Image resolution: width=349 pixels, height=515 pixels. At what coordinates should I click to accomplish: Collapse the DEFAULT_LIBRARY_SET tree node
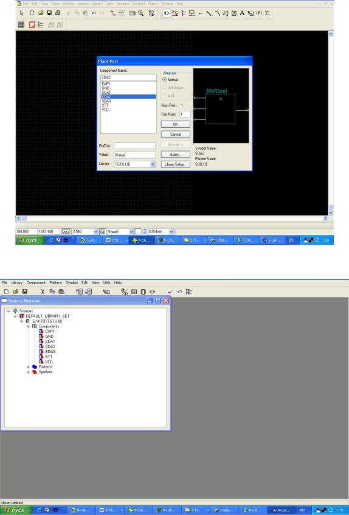click(x=15, y=316)
